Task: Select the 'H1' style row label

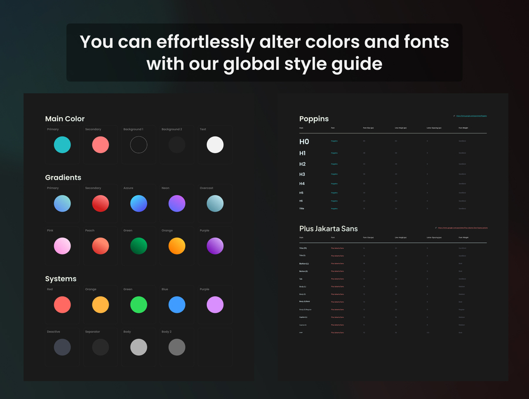Action: (302, 153)
